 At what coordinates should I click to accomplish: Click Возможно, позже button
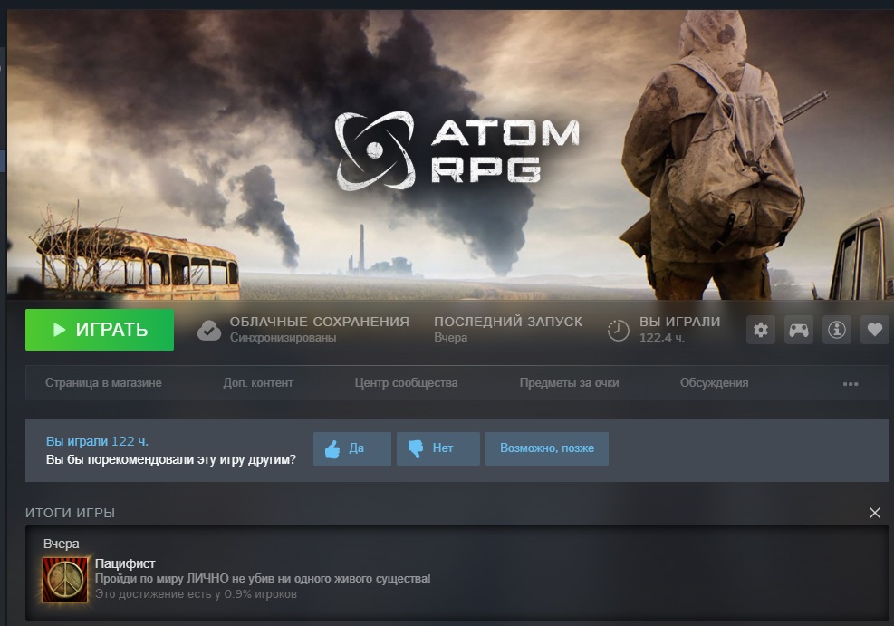point(547,448)
